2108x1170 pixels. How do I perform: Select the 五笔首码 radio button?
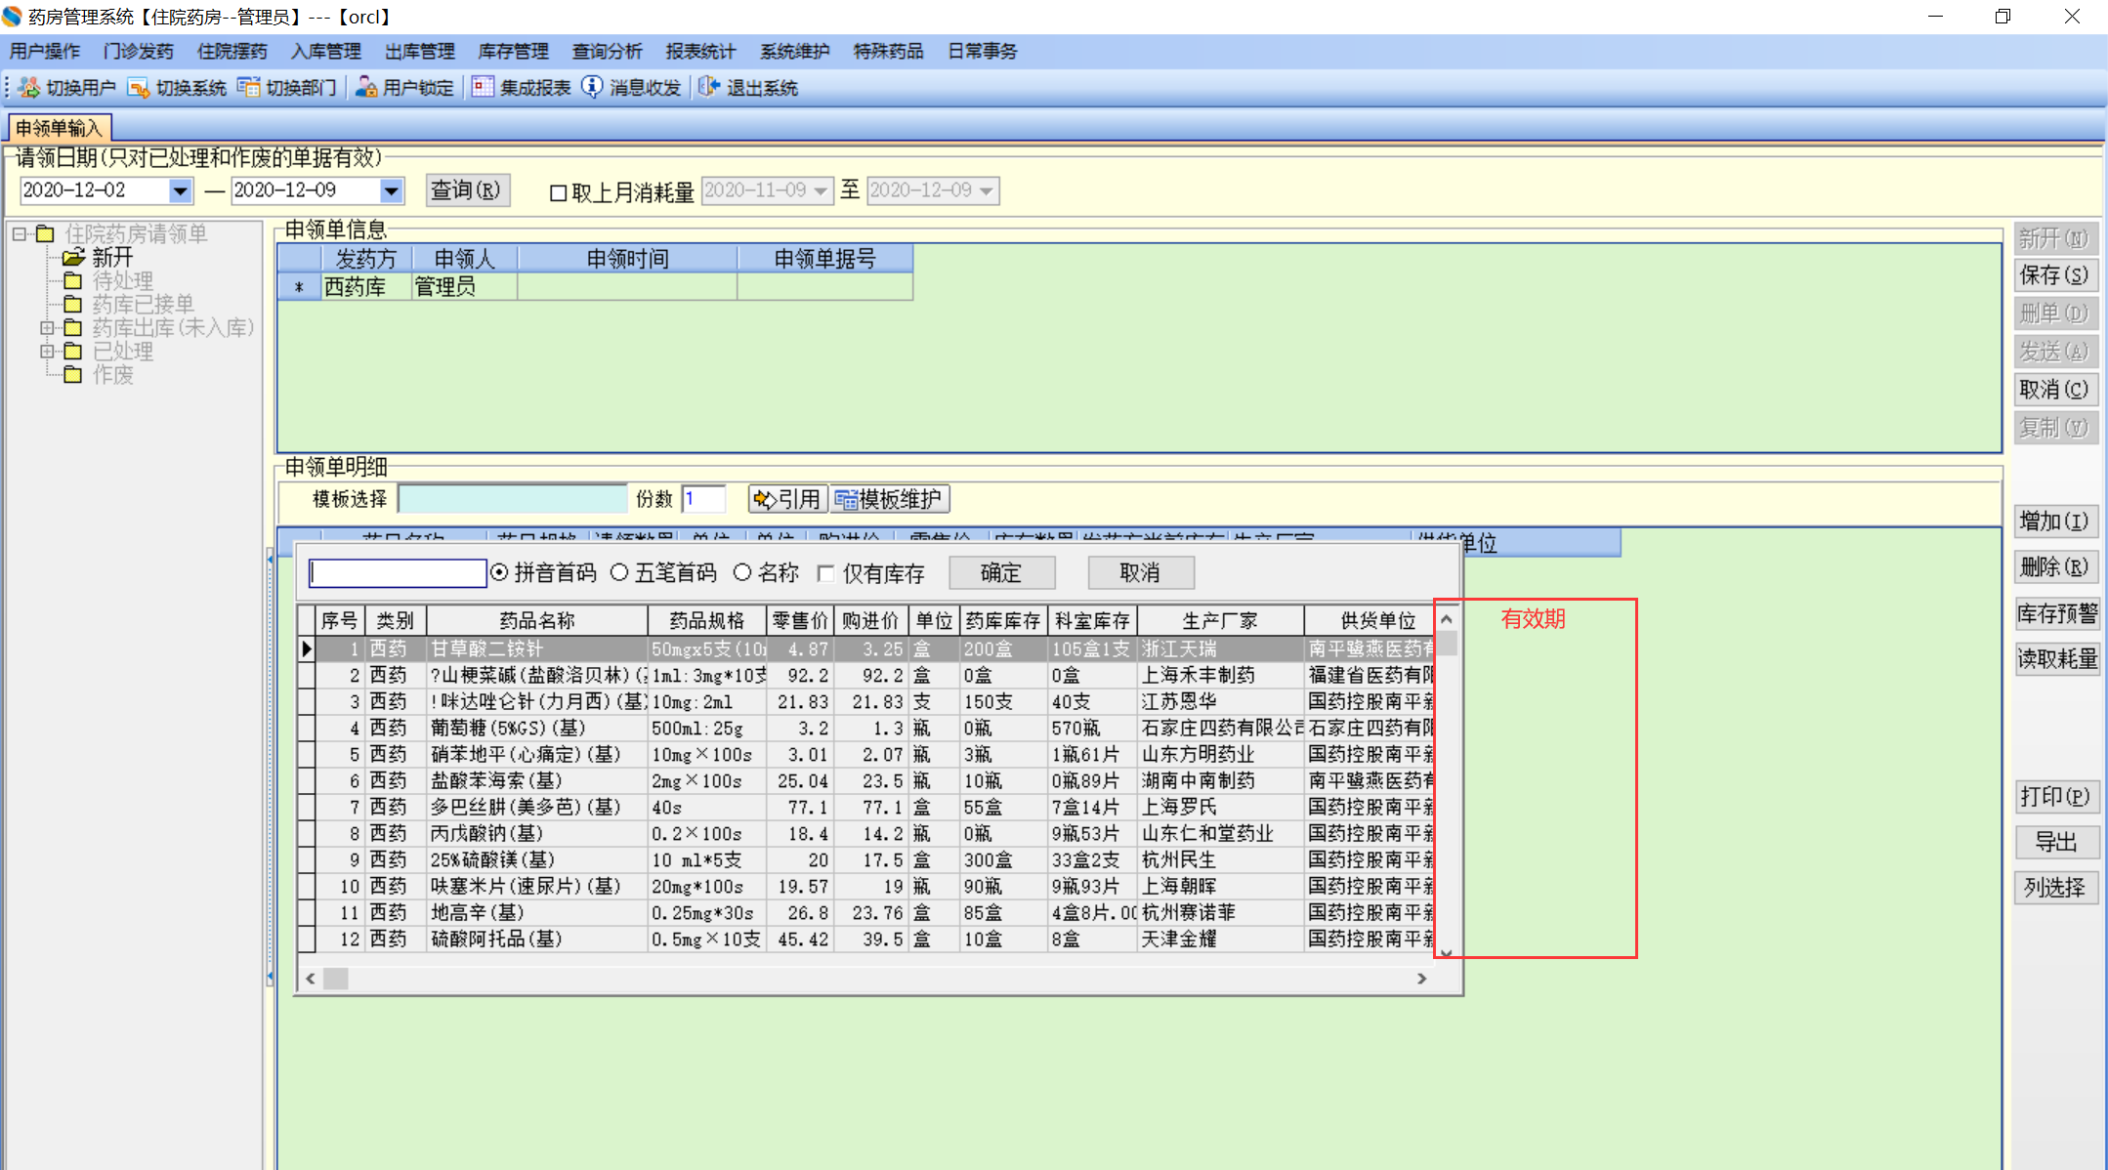[619, 573]
